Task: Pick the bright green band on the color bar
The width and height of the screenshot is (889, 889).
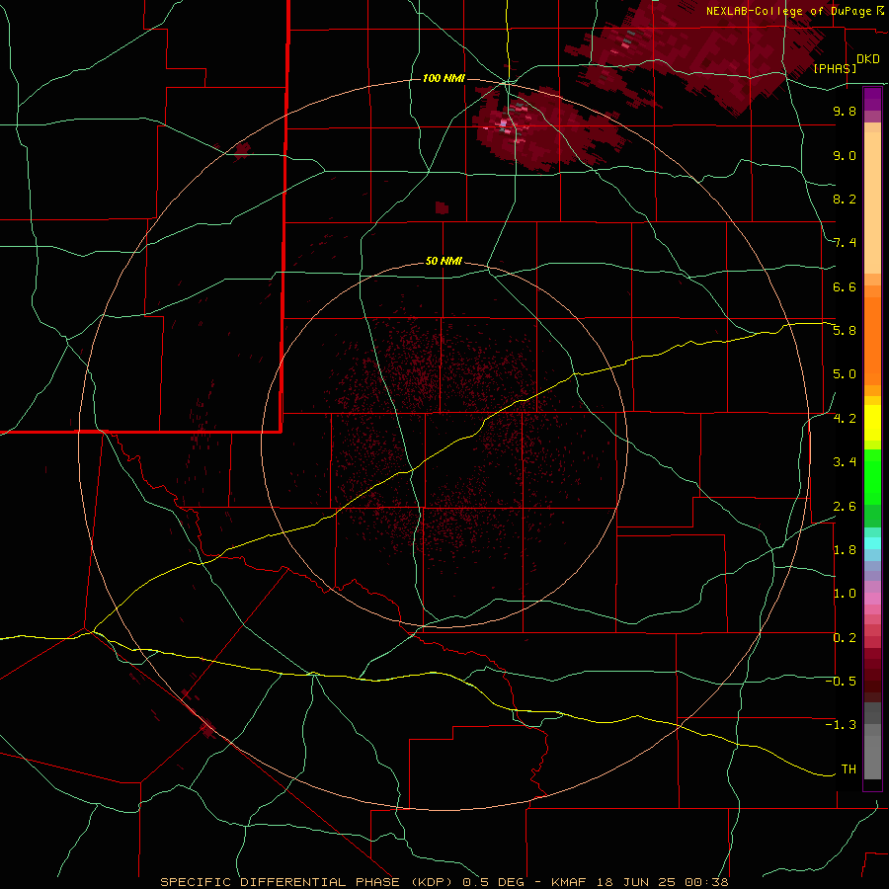Action: click(x=872, y=476)
